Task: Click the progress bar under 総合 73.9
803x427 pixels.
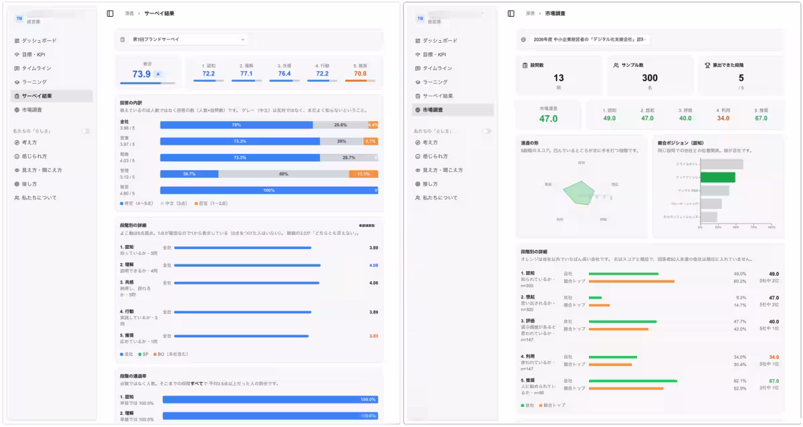Action: click(x=147, y=84)
